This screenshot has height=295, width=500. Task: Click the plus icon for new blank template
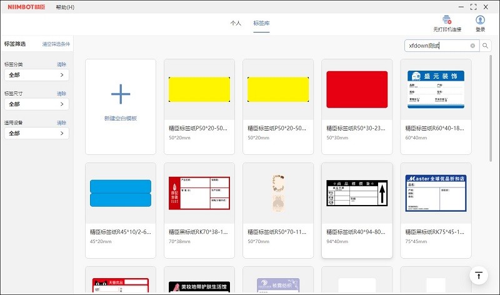point(121,94)
